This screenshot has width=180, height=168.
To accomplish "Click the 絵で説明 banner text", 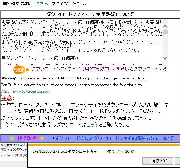I will 27,138.
